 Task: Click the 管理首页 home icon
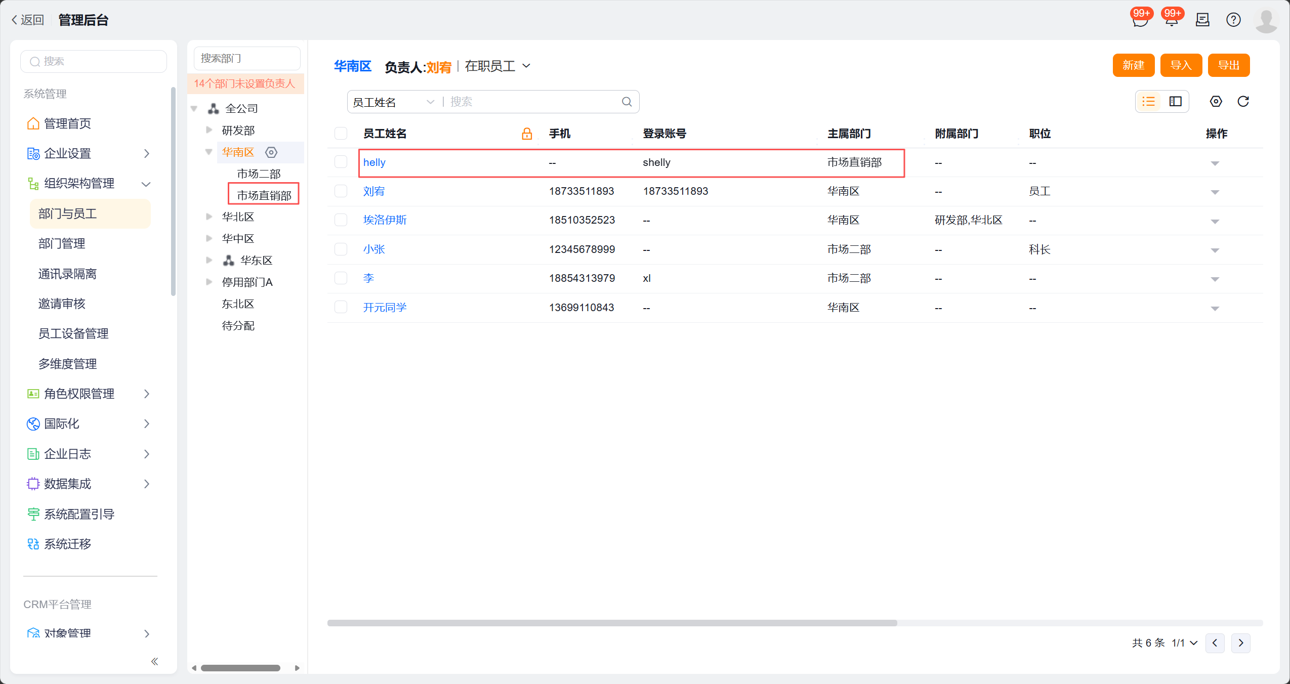tap(33, 123)
